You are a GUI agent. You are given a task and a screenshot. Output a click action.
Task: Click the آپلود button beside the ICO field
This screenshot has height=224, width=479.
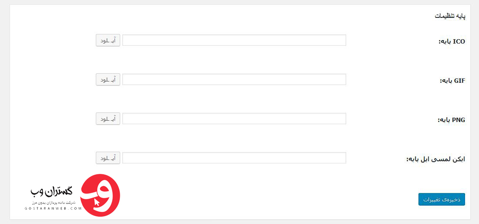pos(108,40)
